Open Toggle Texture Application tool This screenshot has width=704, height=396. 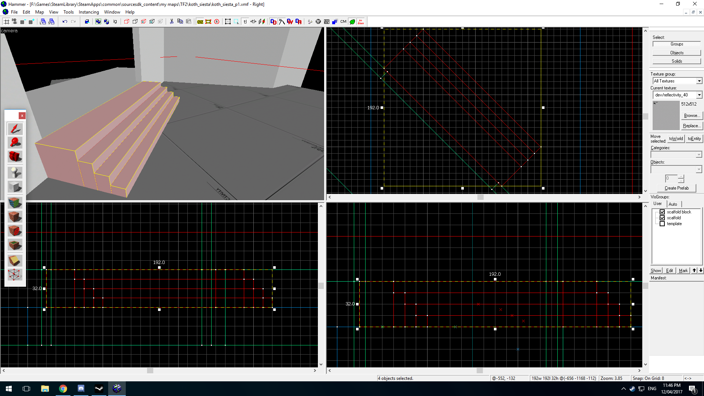15,203
